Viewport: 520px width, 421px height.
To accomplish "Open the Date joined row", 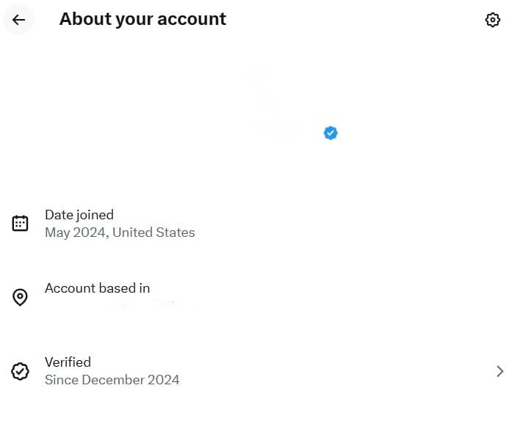I will (x=260, y=224).
